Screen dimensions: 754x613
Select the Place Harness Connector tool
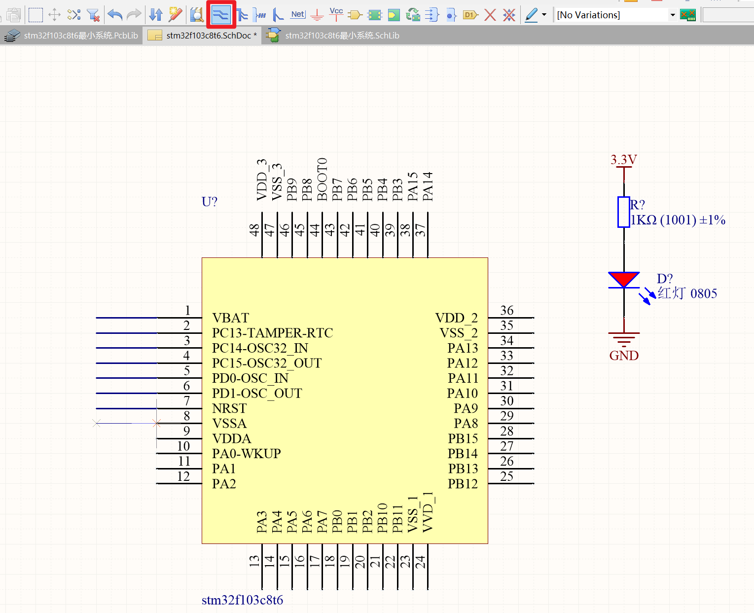coord(432,15)
